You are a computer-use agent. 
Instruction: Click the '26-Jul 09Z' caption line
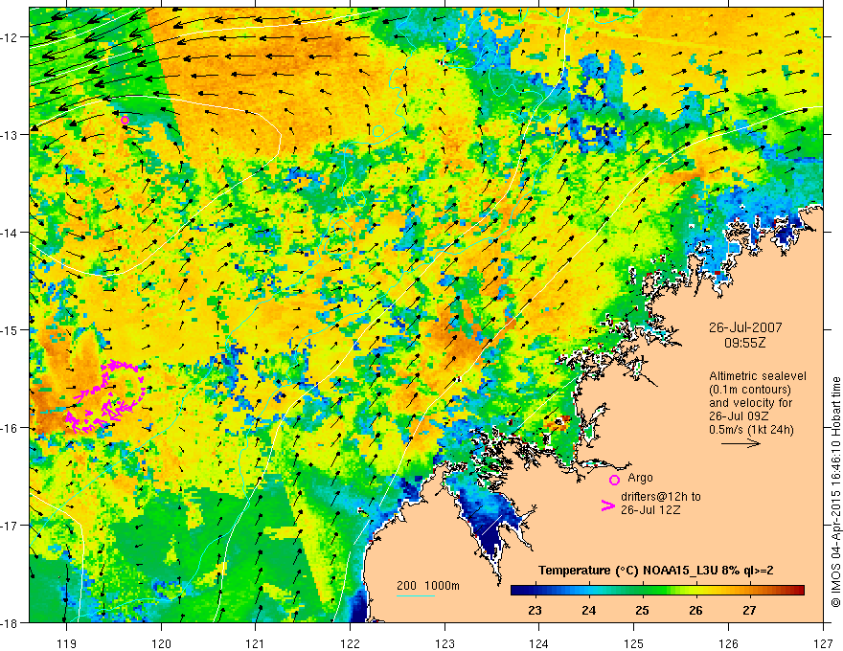[739, 416]
